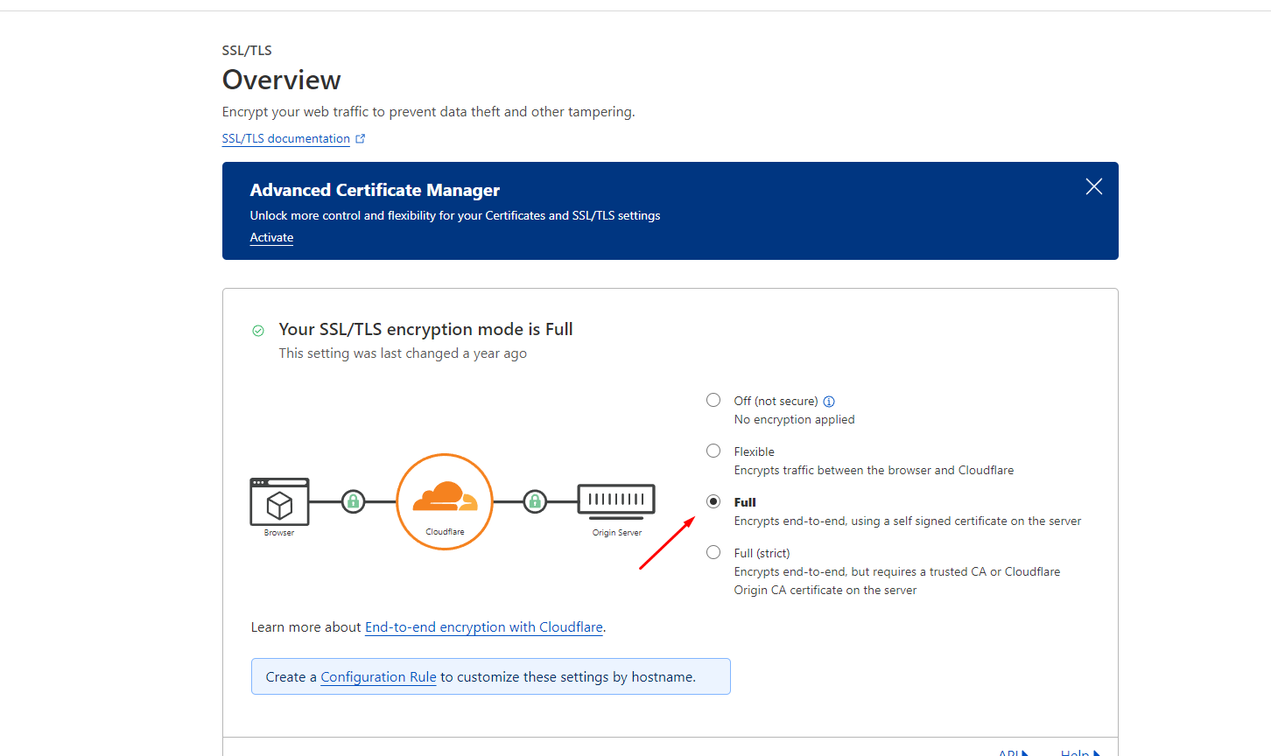The height and width of the screenshot is (756, 1271).
Task: Click 'Encrypts traffic between the browser and Cloudflare' text
Action: pyautogui.click(x=874, y=470)
